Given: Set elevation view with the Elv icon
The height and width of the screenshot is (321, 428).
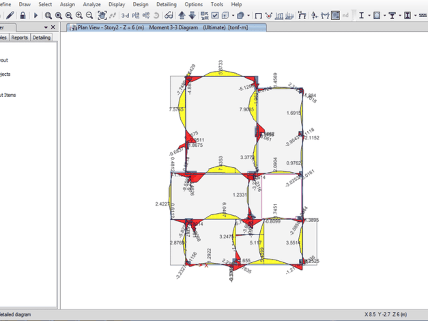Looking at the screenshot, I should coord(146,15).
